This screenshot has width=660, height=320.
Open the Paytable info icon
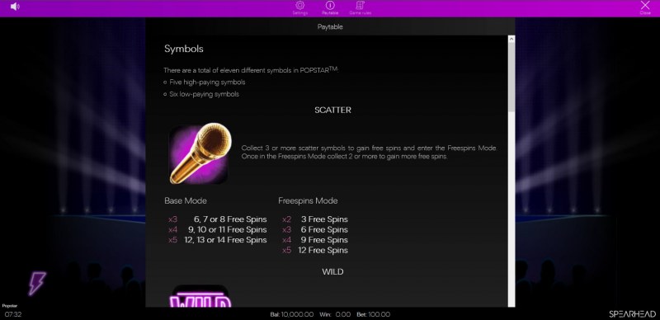330,6
